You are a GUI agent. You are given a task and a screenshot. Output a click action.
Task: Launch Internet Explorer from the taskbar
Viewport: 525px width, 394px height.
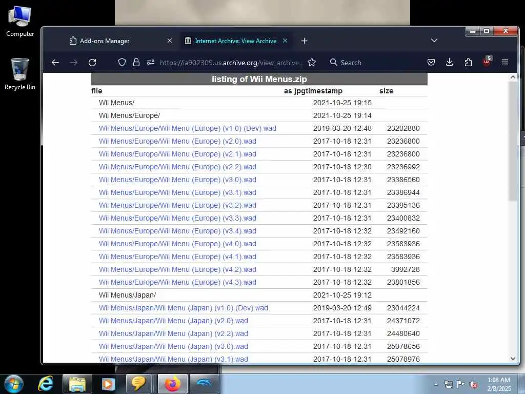[x=45, y=384]
